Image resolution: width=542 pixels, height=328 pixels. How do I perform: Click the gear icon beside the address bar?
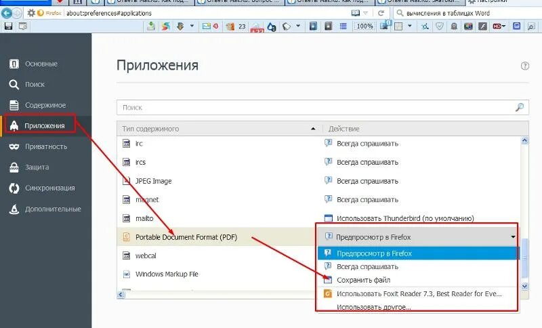(x=31, y=13)
